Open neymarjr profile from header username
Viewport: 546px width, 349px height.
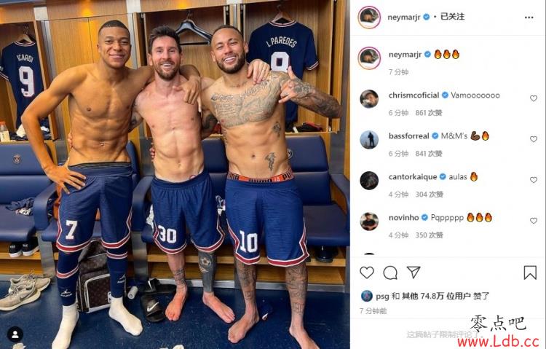[x=404, y=17]
